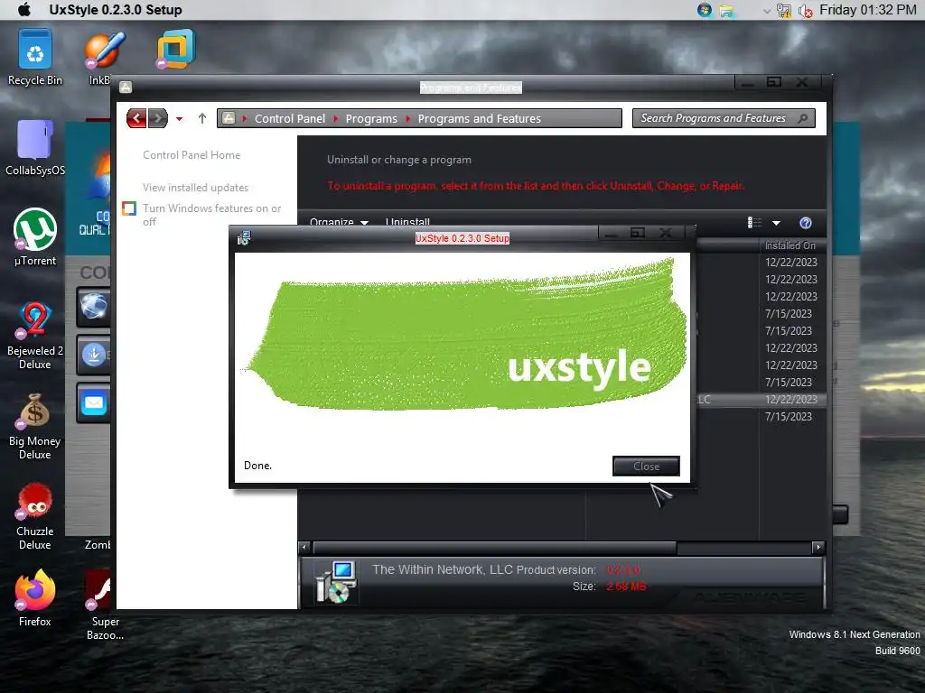Open Turn Windows features on or off
This screenshot has height=693, width=925.
(x=211, y=215)
